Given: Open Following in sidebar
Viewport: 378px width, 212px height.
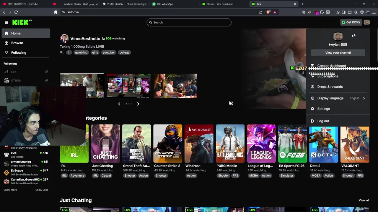Looking at the screenshot, I should [x=26, y=52].
